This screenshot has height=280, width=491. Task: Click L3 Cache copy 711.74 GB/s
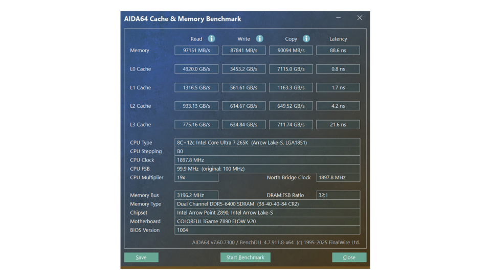point(291,125)
